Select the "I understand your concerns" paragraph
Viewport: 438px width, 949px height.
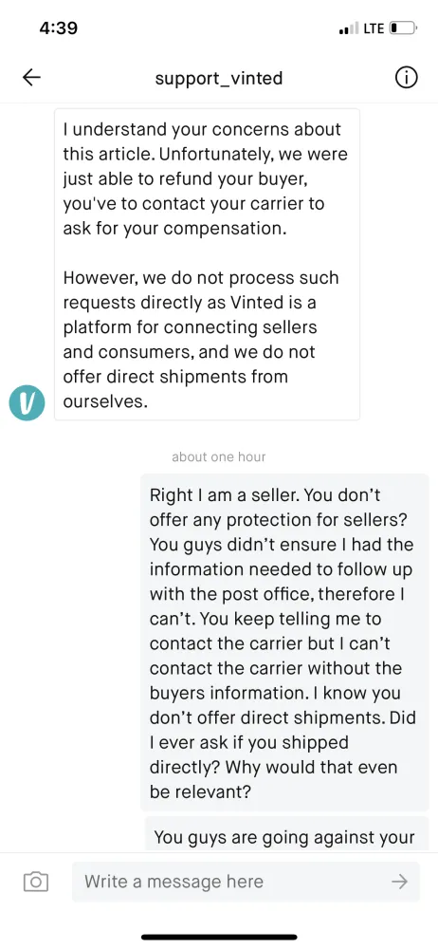pyautogui.click(x=205, y=179)
